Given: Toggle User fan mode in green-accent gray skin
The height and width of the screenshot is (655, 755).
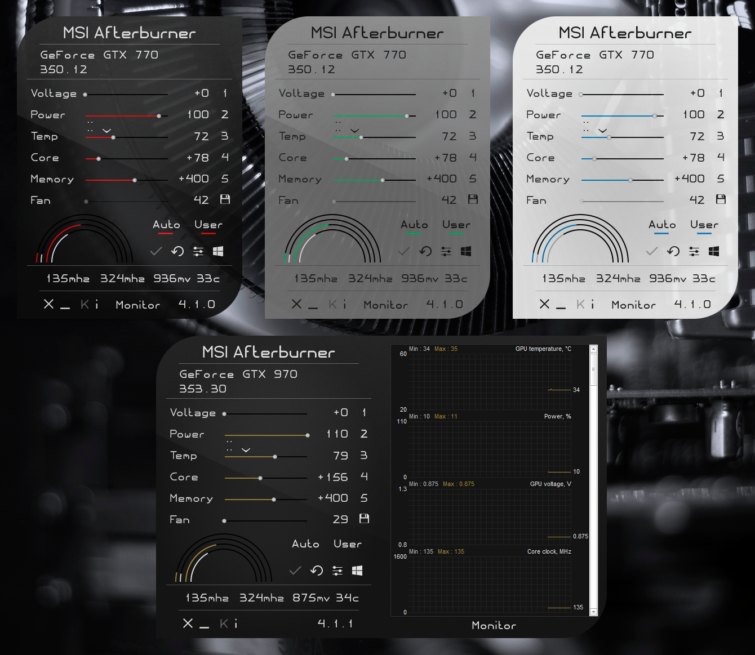Looking at the screenshot, I should point(456,225).
